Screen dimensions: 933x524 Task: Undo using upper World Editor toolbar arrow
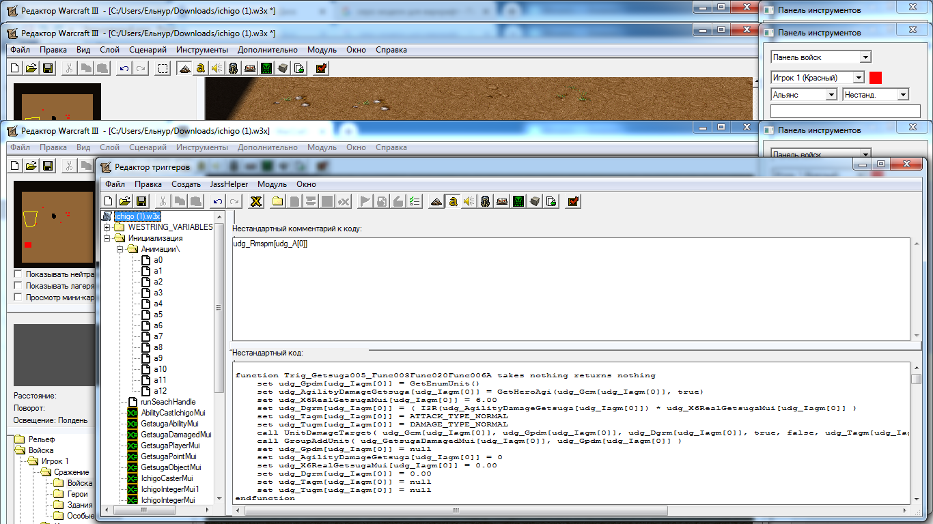tap(124, 68)
